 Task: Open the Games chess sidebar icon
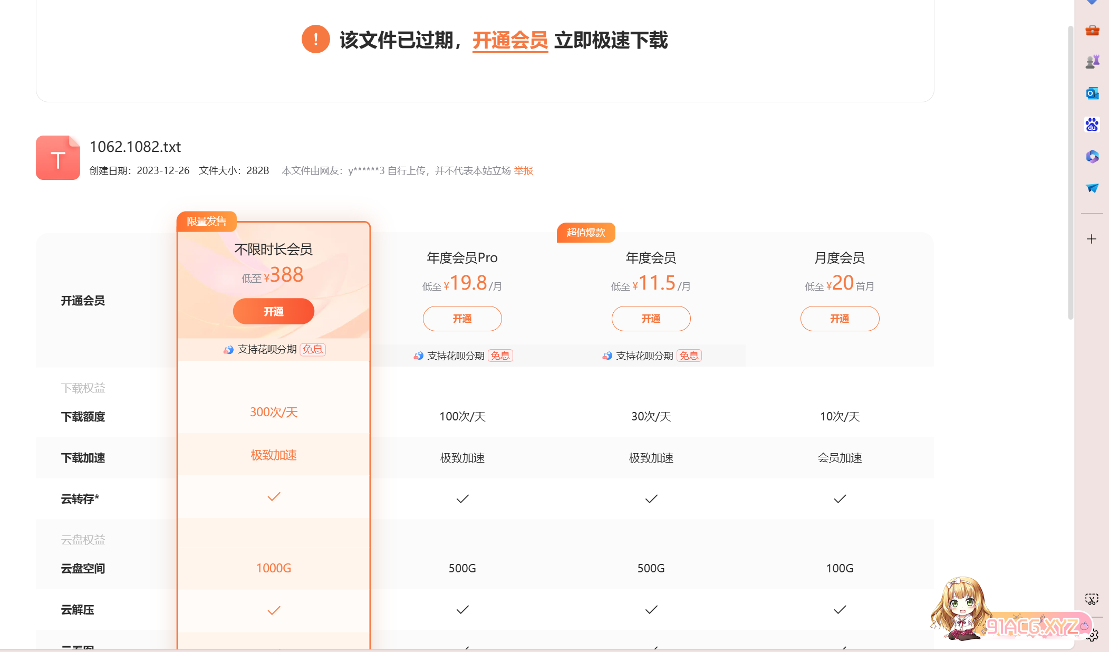click(x=1092, y=62)
